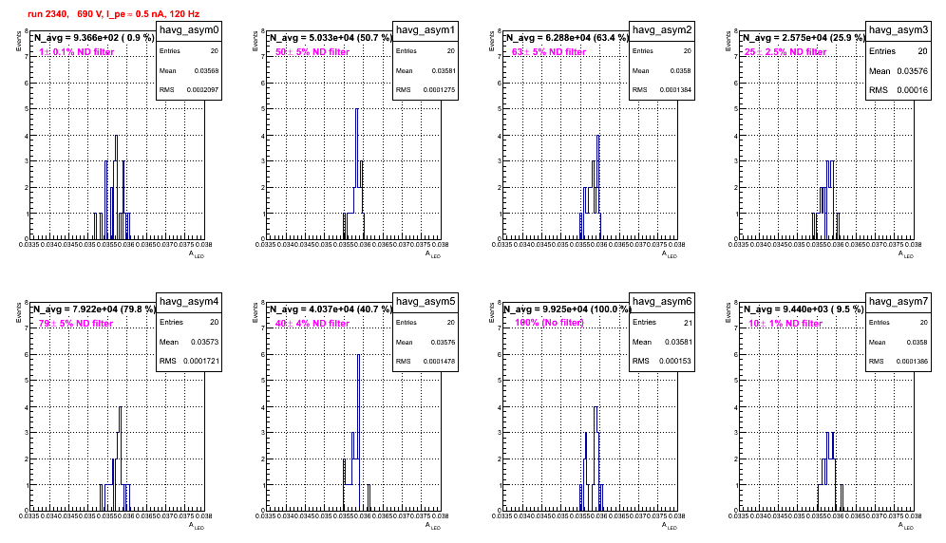
Task: Pick the magenta '63± 5% ND filter' label
Action: click(549, 52)
